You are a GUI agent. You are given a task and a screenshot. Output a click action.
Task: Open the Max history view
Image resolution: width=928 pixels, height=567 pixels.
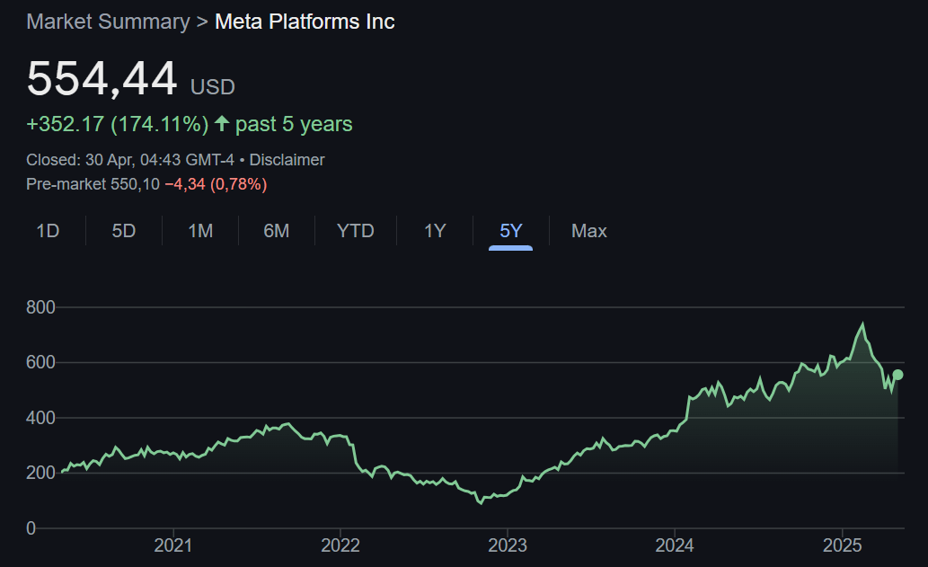point(588,231)
